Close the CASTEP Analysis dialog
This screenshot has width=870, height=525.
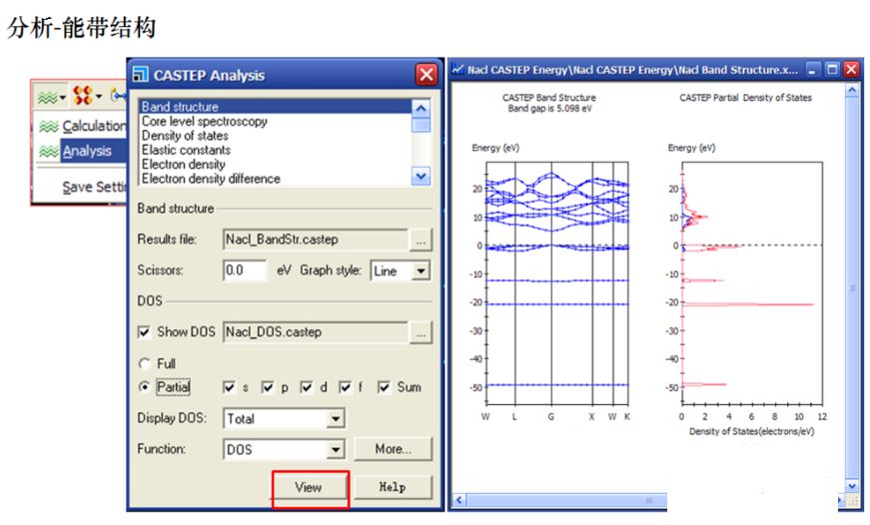point(427,75)
